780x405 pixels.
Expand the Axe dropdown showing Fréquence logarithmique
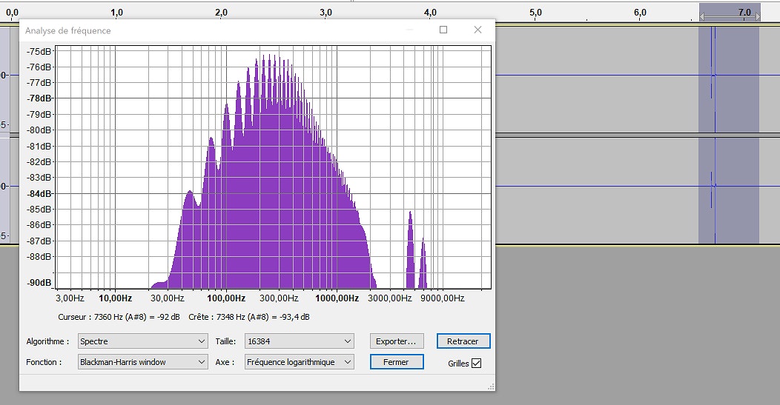point(300,362)
